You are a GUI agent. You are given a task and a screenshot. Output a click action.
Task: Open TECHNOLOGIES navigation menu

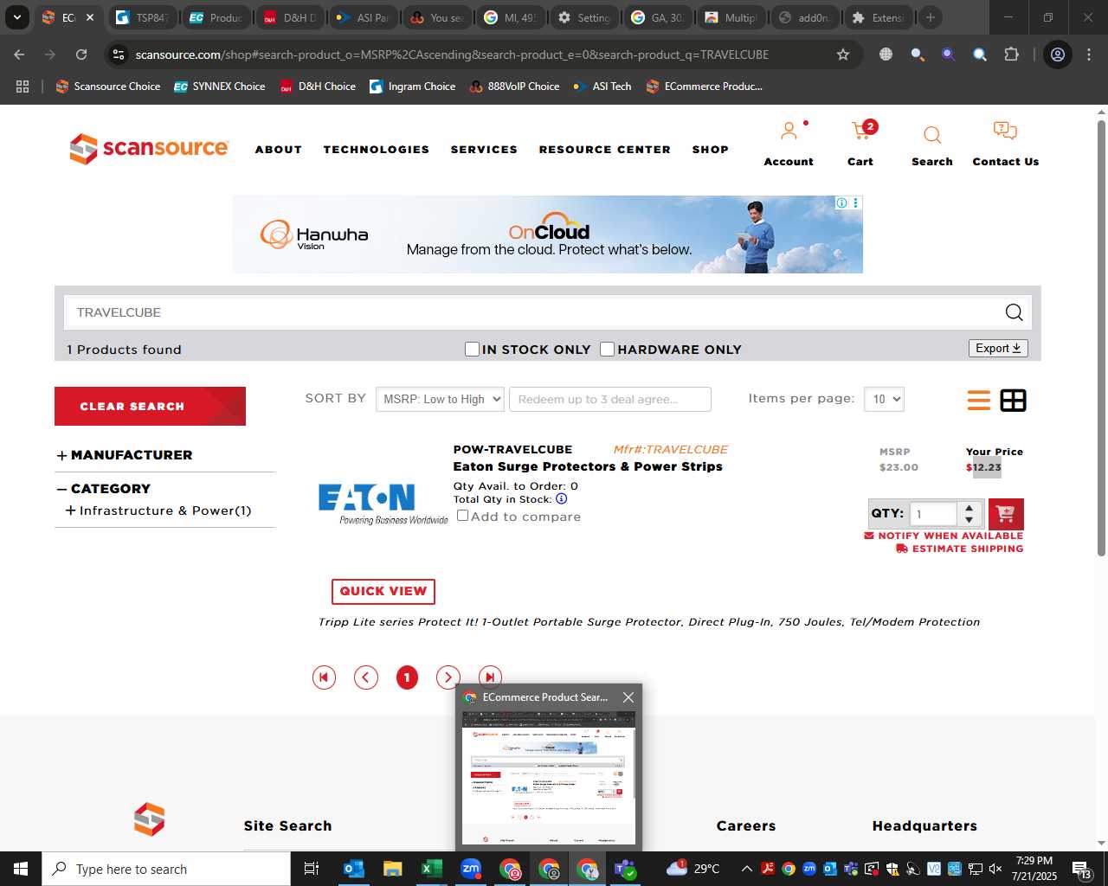[377, 150]
